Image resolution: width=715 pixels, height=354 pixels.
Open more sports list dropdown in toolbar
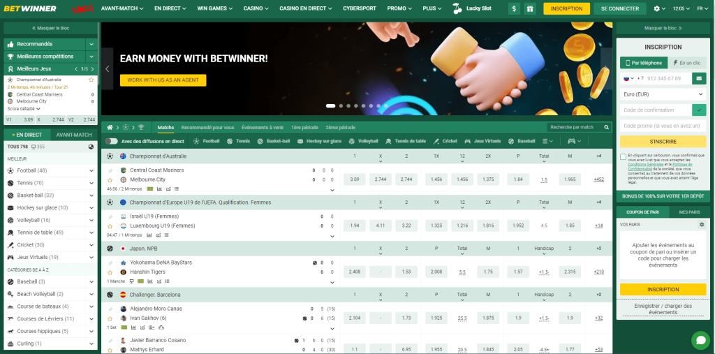[x=547, y=142]
